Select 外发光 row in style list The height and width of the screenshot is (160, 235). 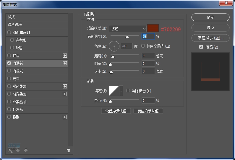pos(37,109)
